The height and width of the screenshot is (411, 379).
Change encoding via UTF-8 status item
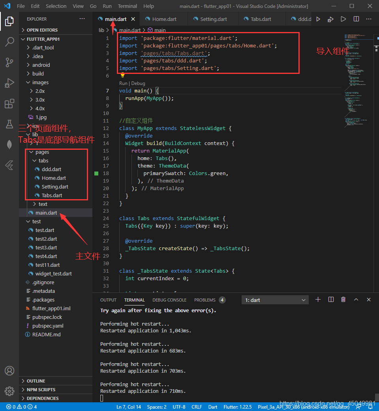(x=179, y=407)
